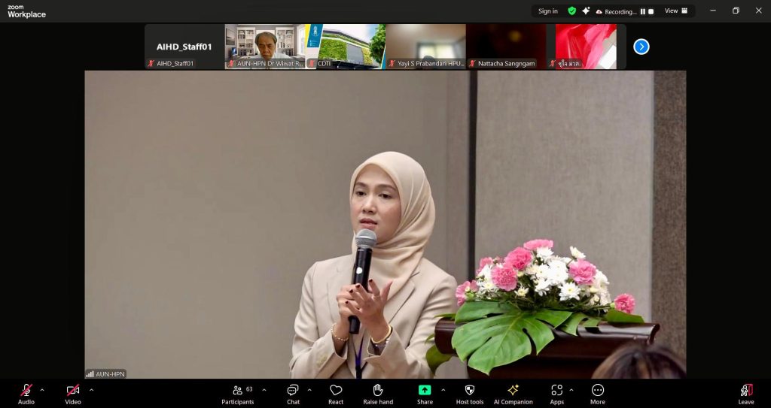Expand the chevron beside Participants

point(264,390)
